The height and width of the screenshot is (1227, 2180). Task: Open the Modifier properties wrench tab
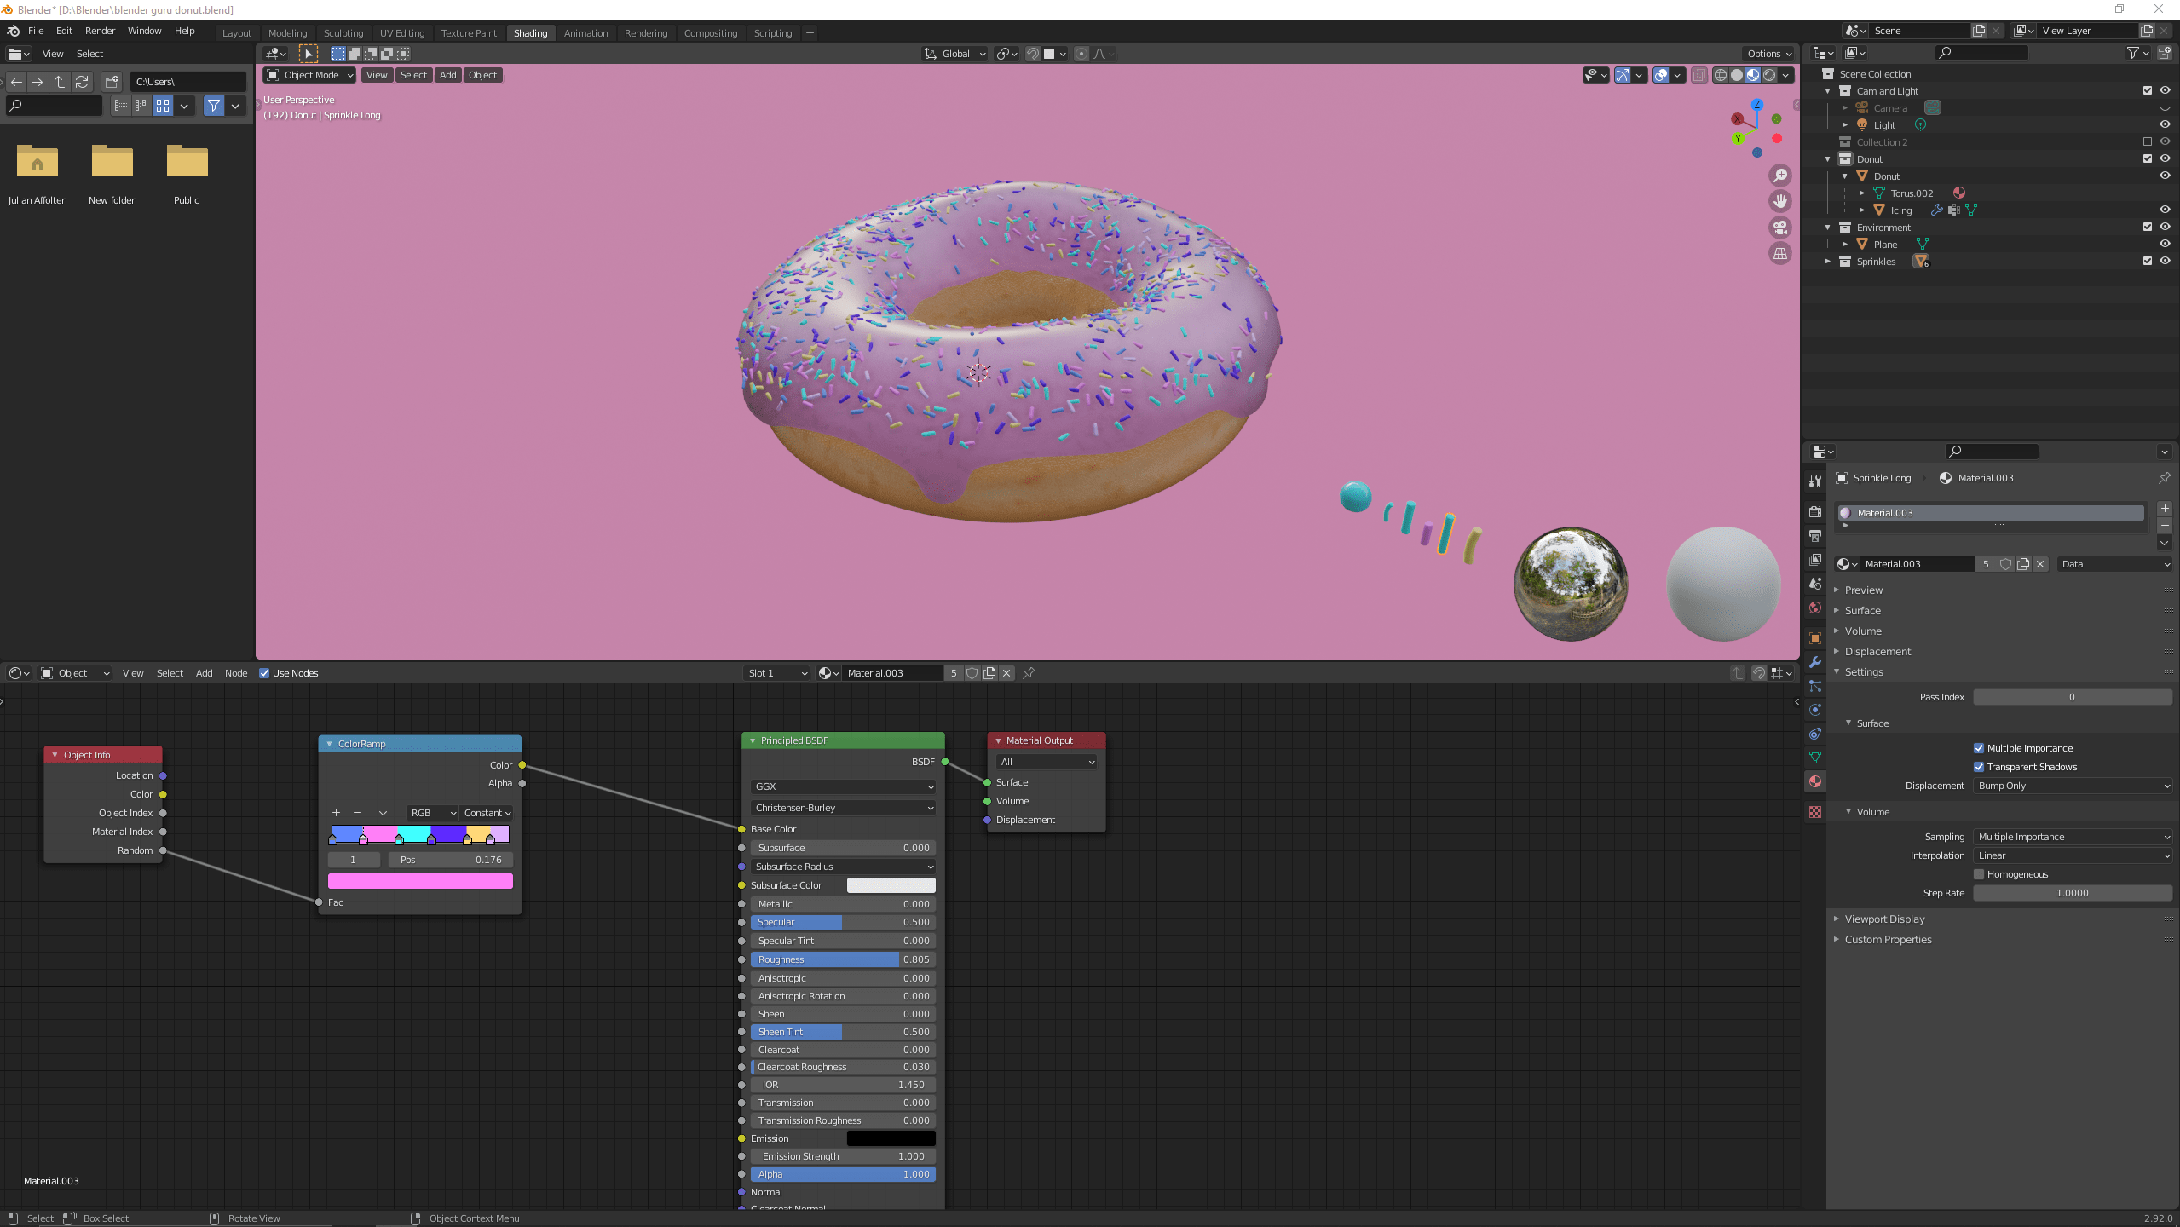pos(1815,662)
